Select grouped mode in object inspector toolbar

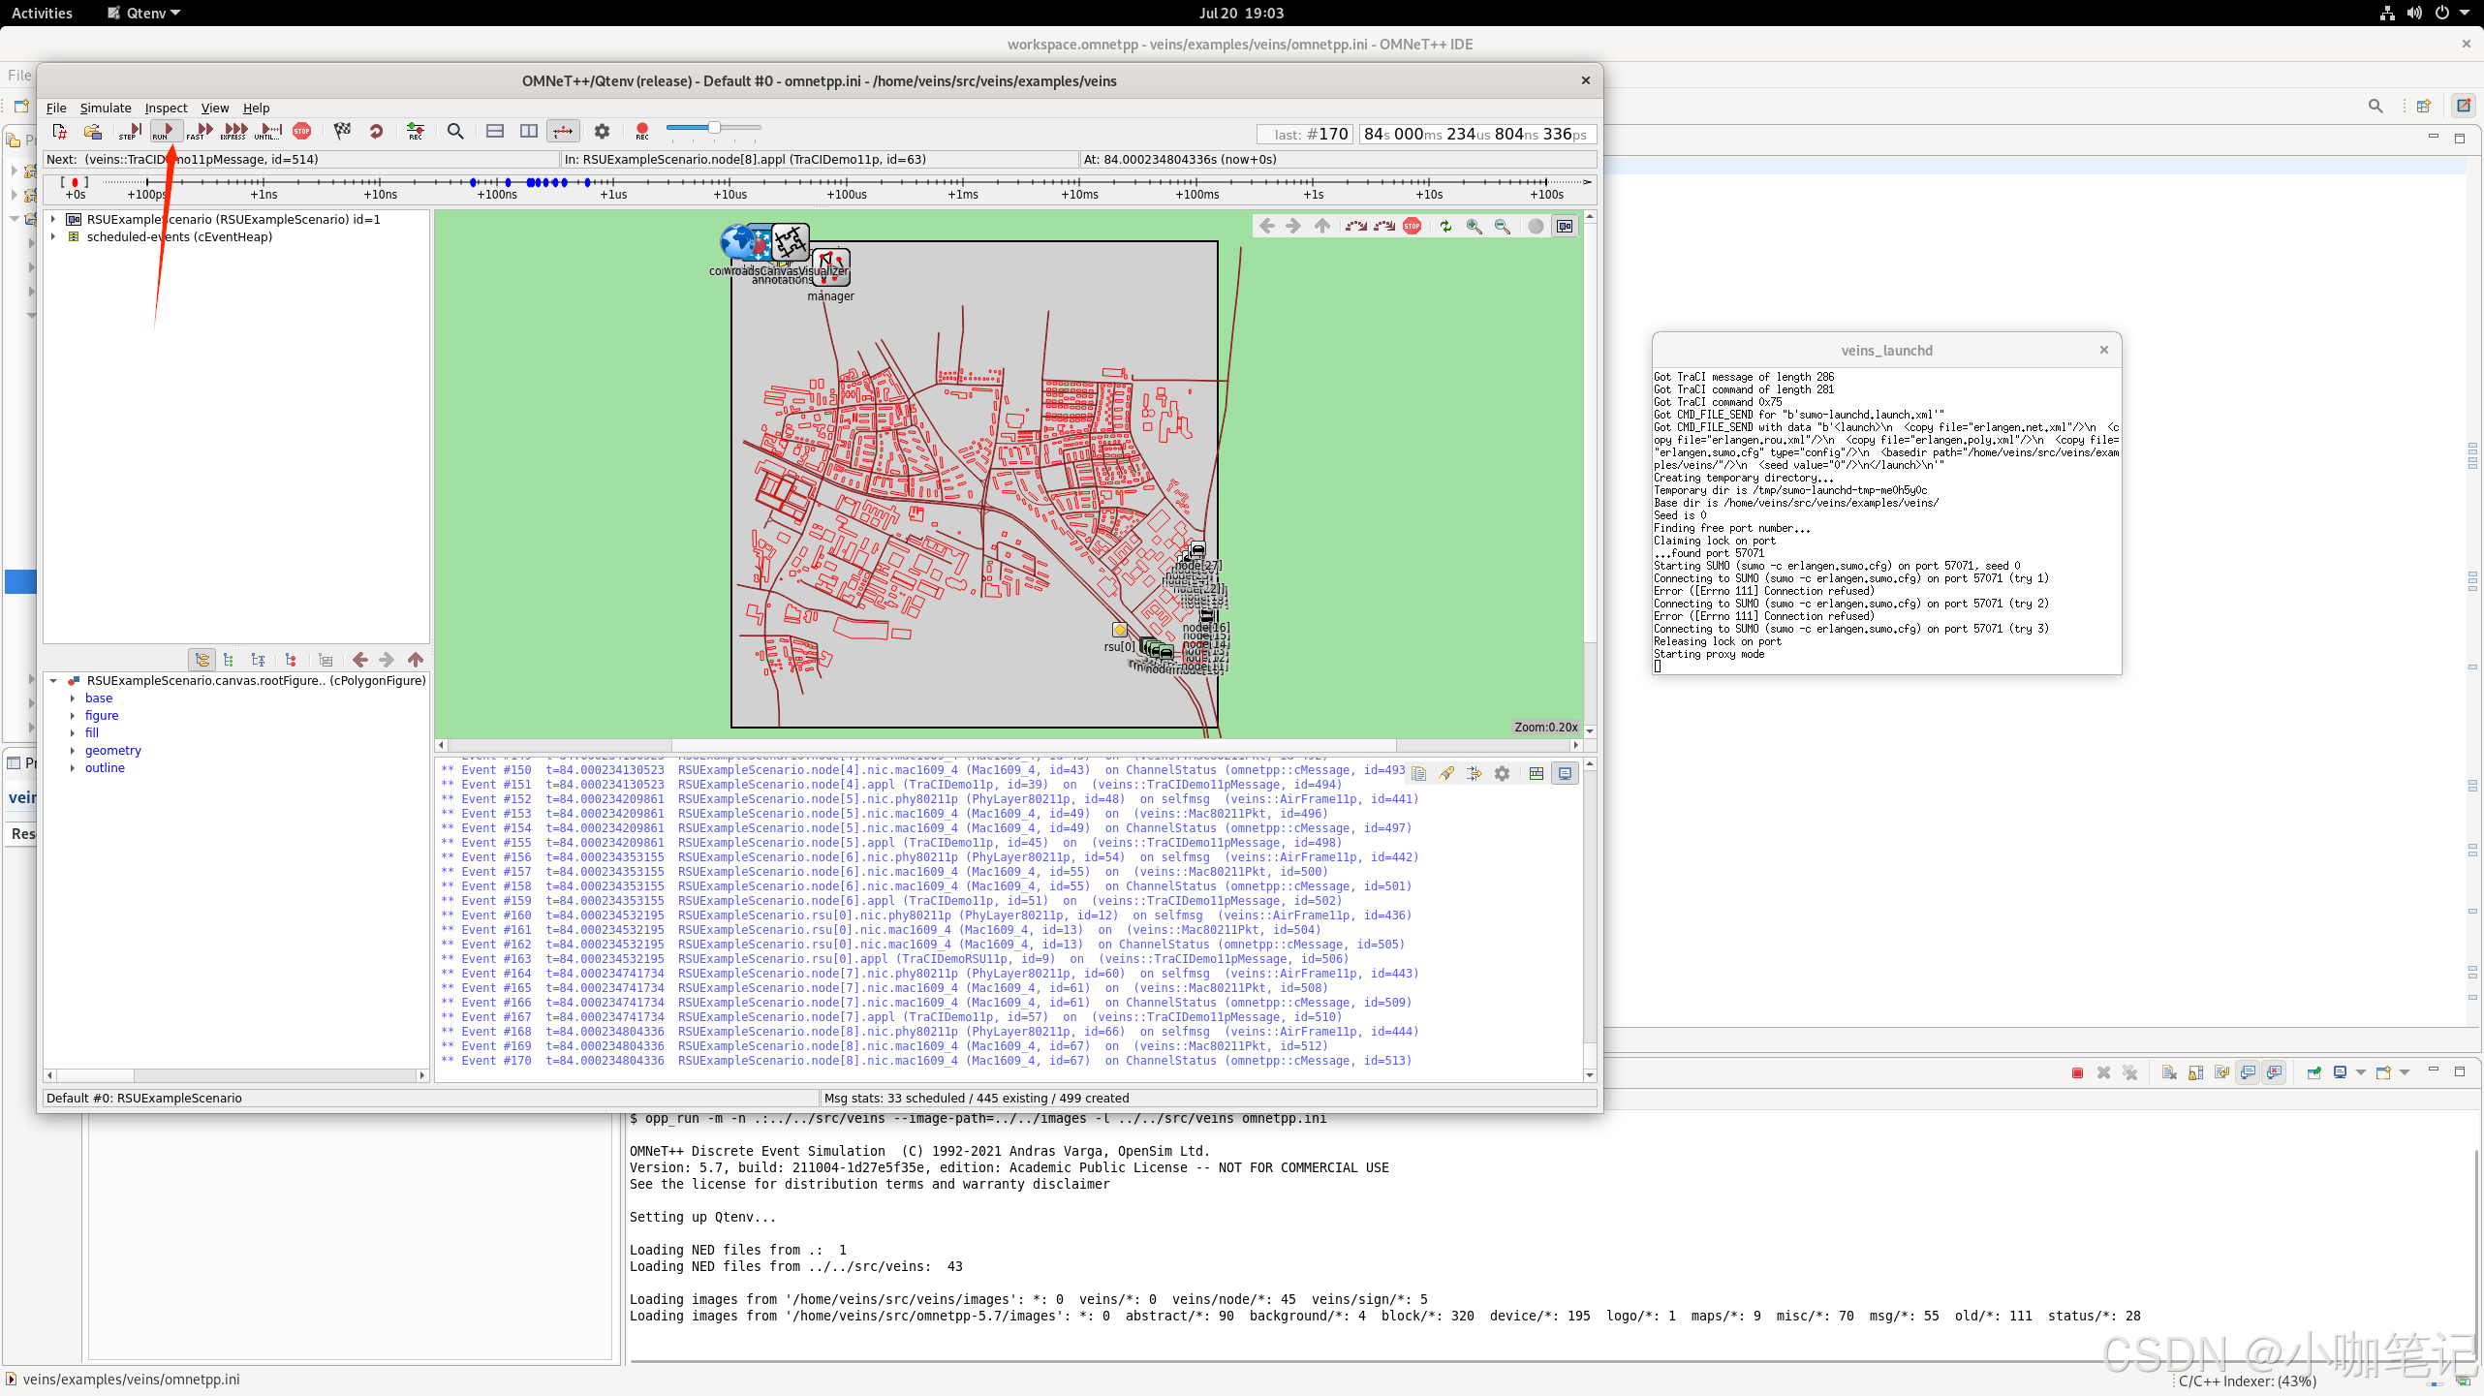coord(202,660)
